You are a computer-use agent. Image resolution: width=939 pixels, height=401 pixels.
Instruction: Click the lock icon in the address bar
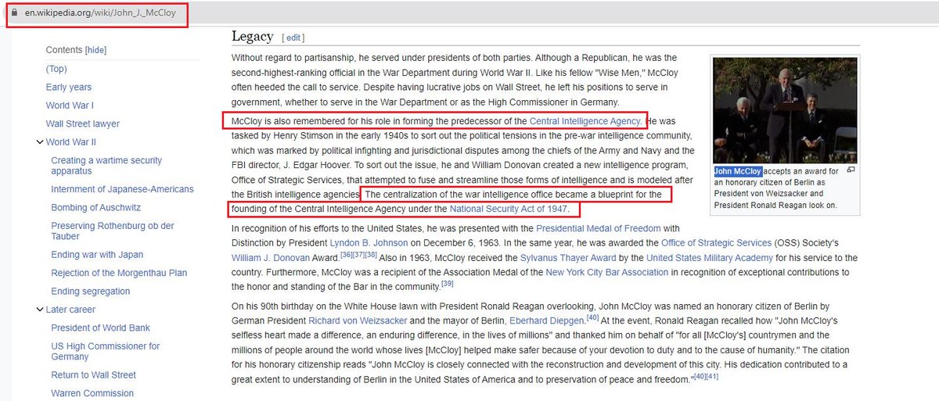pyautogui.click(x=14, y=13)
